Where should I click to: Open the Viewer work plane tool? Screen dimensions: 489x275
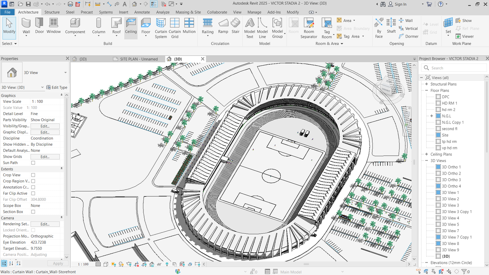(x=465, y=36)
